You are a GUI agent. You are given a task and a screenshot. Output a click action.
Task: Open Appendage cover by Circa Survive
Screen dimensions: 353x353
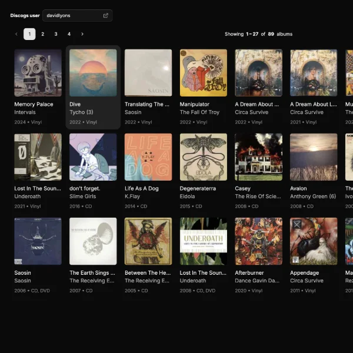pos(314,241)
